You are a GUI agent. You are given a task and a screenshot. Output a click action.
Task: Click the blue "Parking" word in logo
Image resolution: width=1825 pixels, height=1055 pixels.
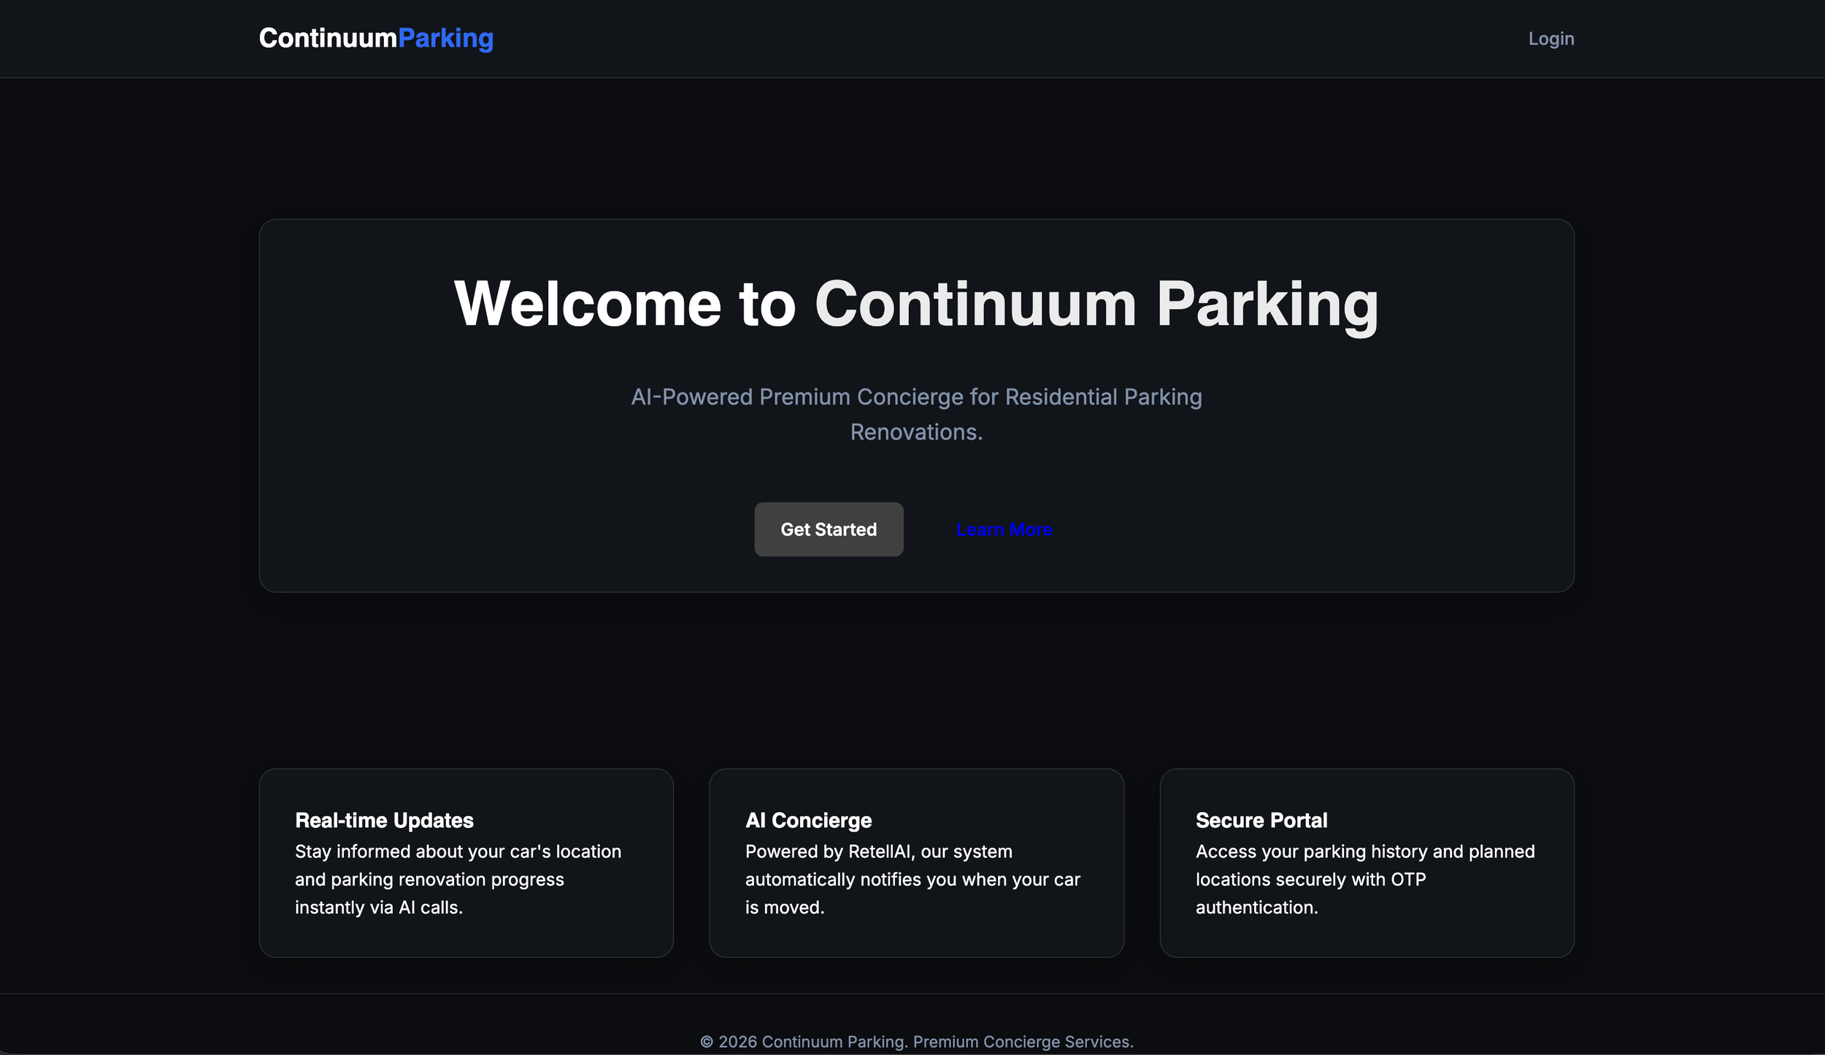coord(445,39)
